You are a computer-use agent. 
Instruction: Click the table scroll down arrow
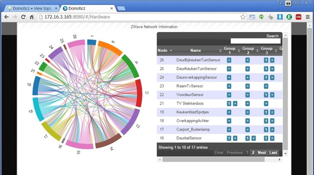285,154
